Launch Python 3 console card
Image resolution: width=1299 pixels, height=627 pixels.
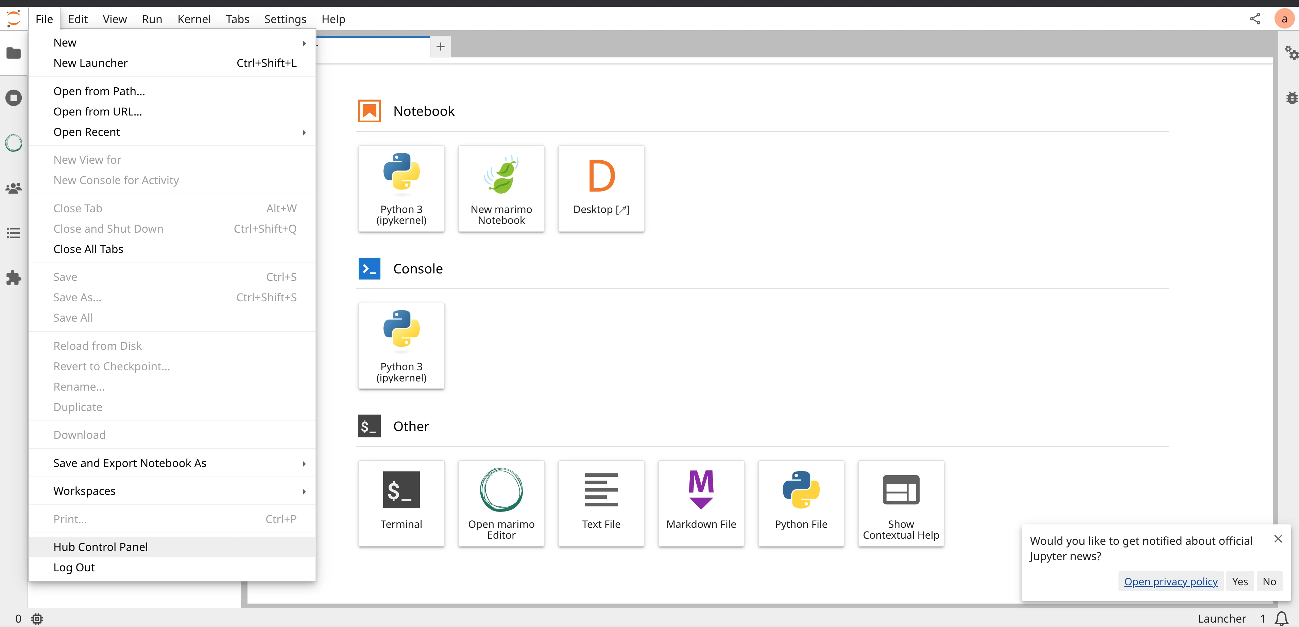(x=401, y=346)
